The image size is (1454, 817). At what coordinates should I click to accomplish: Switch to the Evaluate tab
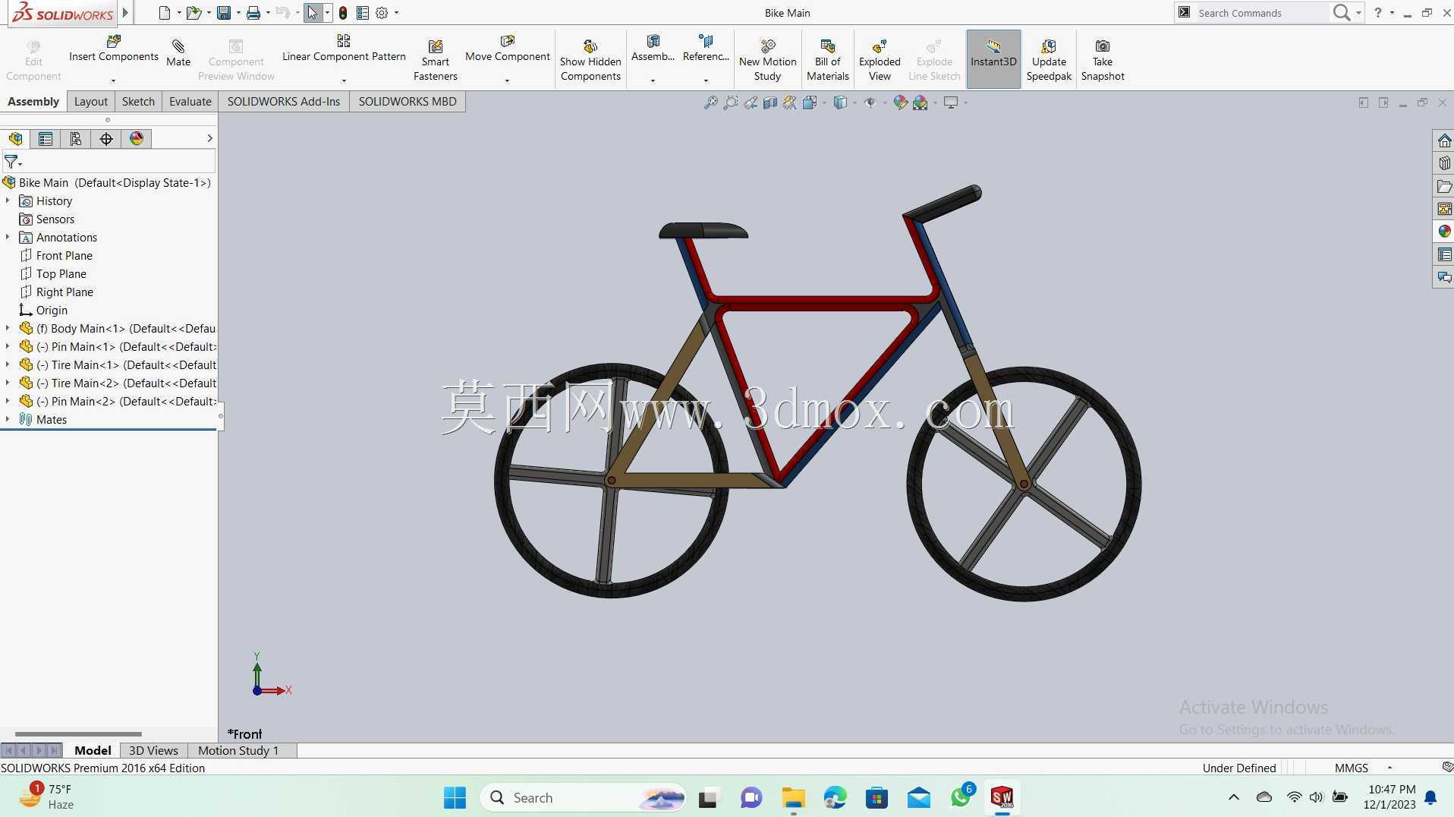click(190, 101)
